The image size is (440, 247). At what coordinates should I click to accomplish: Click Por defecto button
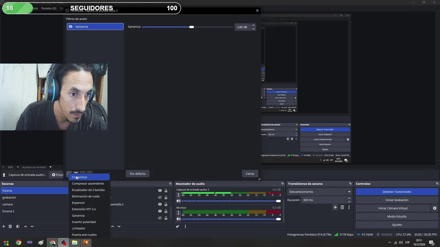pyautogui.click(x=137, y=174)
